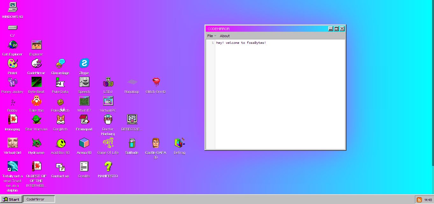Open the Start menu

pyautogui.click(x=11, y=199)
